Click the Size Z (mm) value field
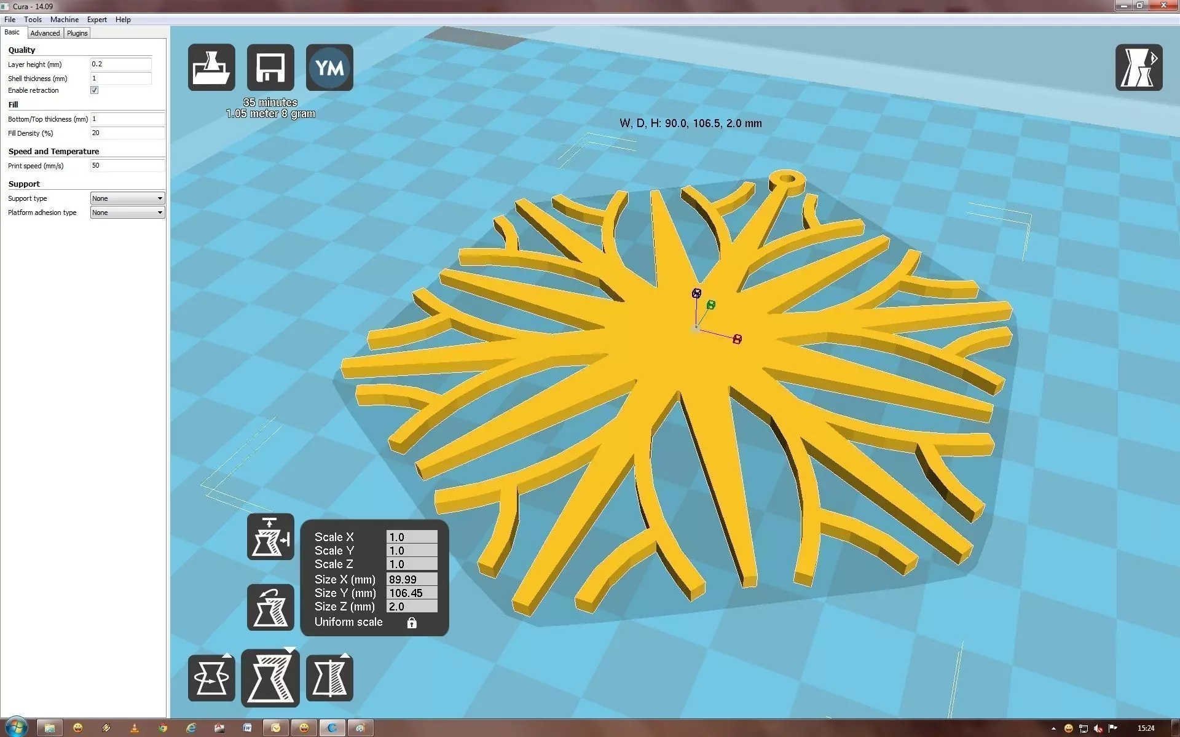 (412, 607)
